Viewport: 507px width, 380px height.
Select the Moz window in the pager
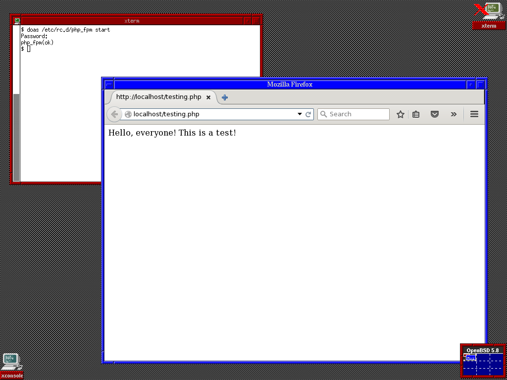471,358
